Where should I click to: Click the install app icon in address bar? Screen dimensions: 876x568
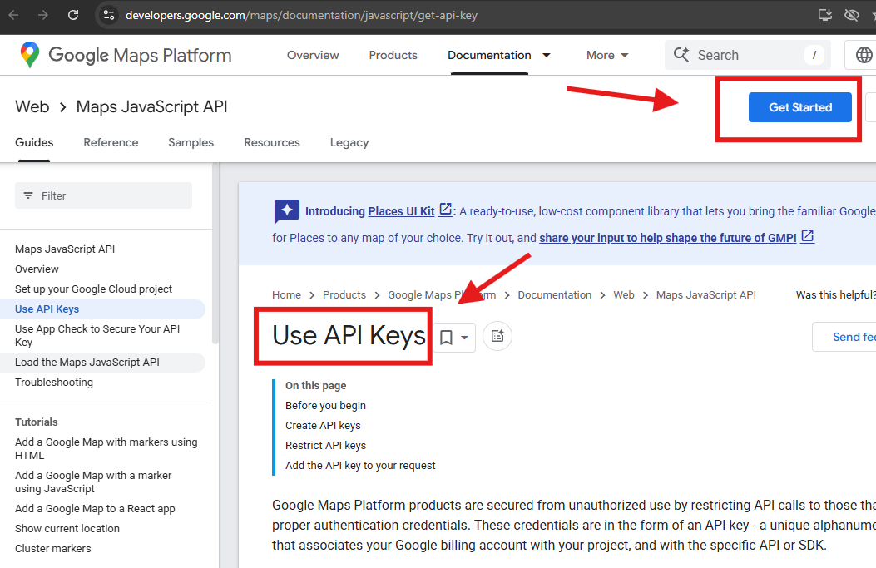825,15
